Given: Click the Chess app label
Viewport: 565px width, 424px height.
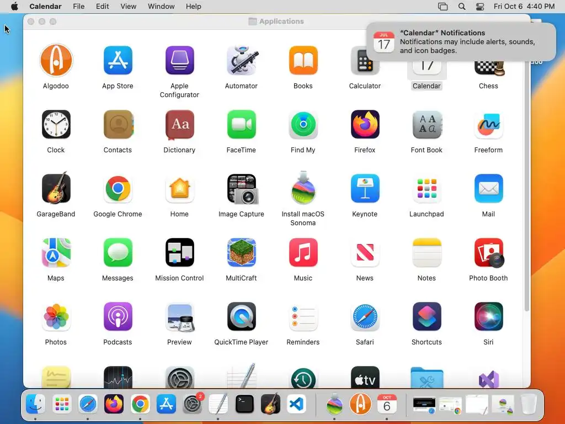Looking at the screenshot, I should click(x=488, y=86).
